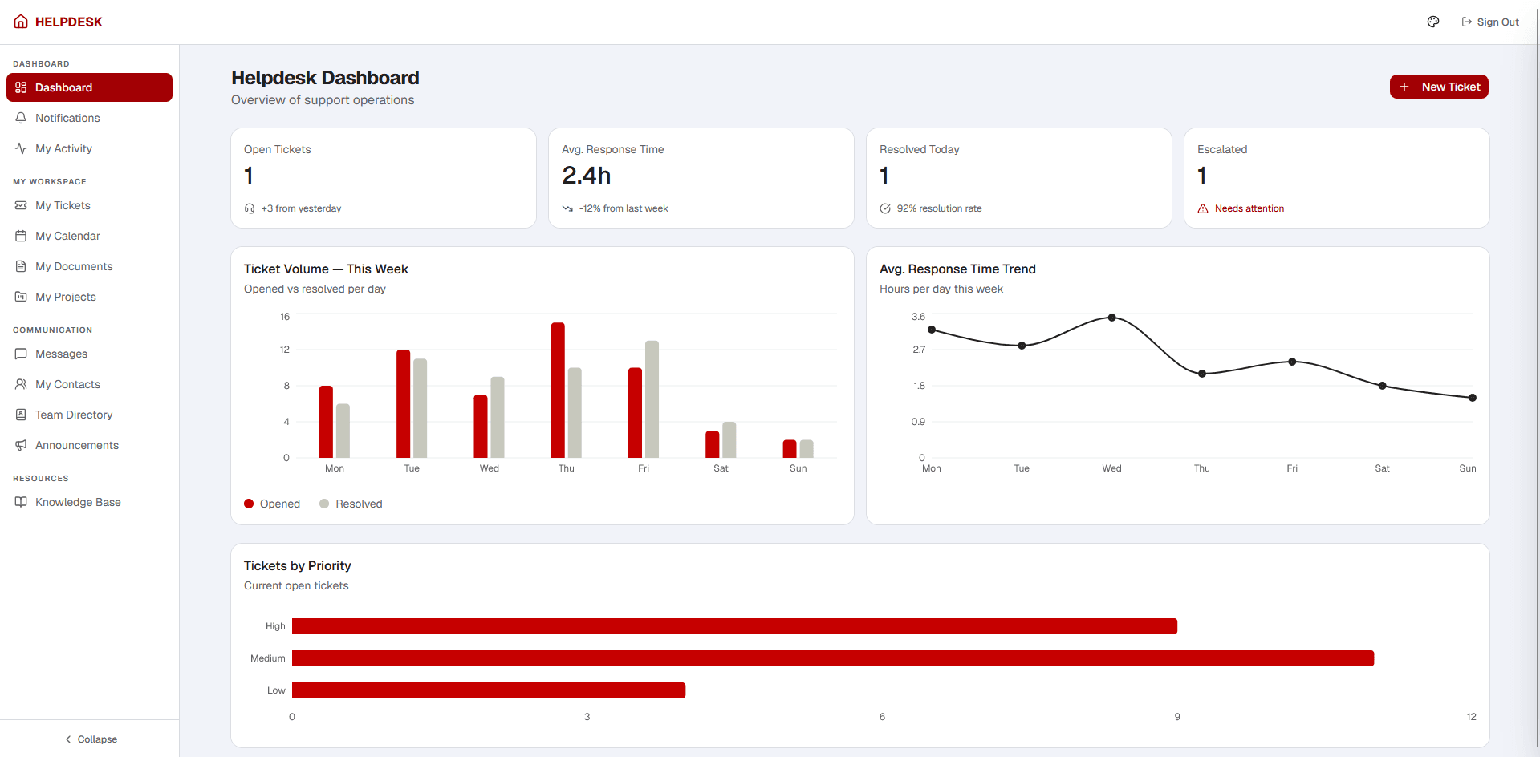Open My Projects folder icon
Screen dimensions: 1540x757
[21, 297]
